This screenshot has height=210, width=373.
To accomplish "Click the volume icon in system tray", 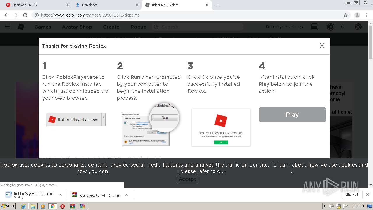I will point(331,206).
